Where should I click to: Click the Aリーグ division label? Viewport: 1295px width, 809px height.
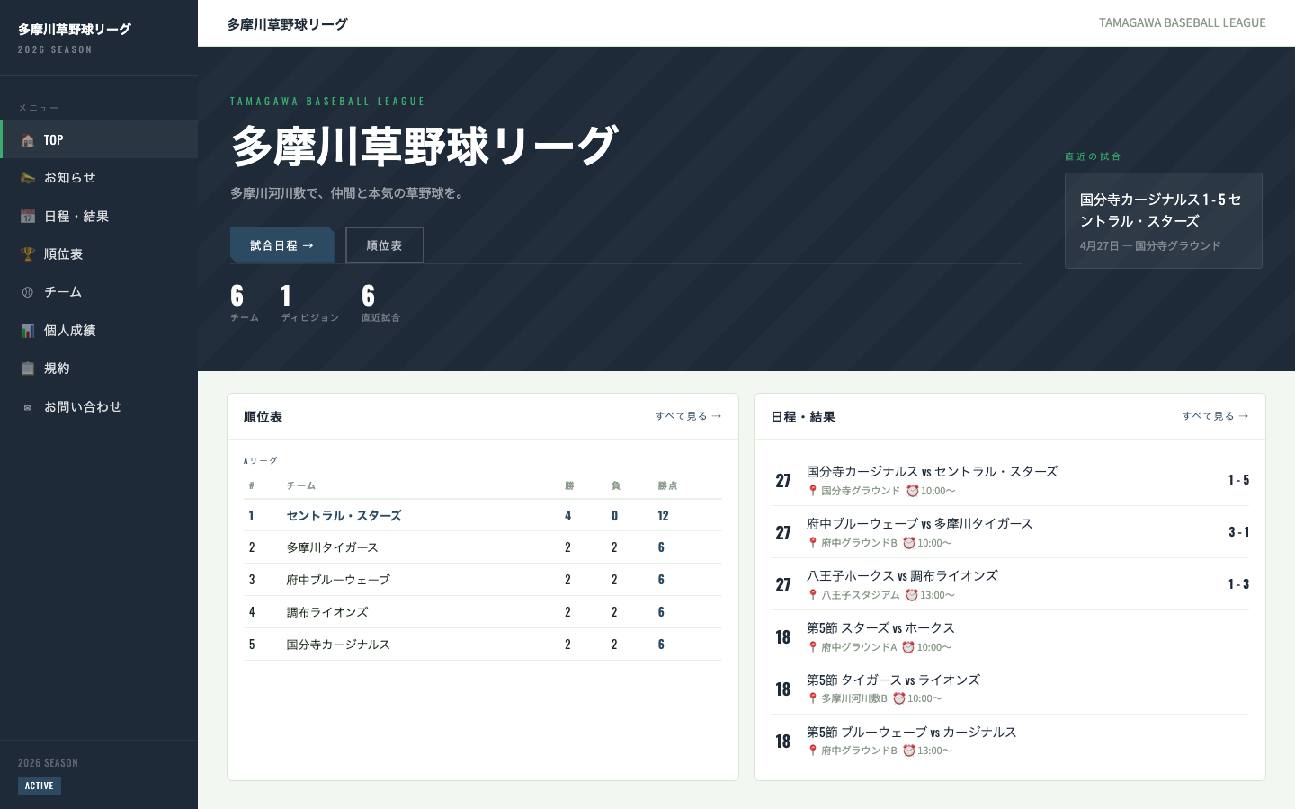pos(261,461)
